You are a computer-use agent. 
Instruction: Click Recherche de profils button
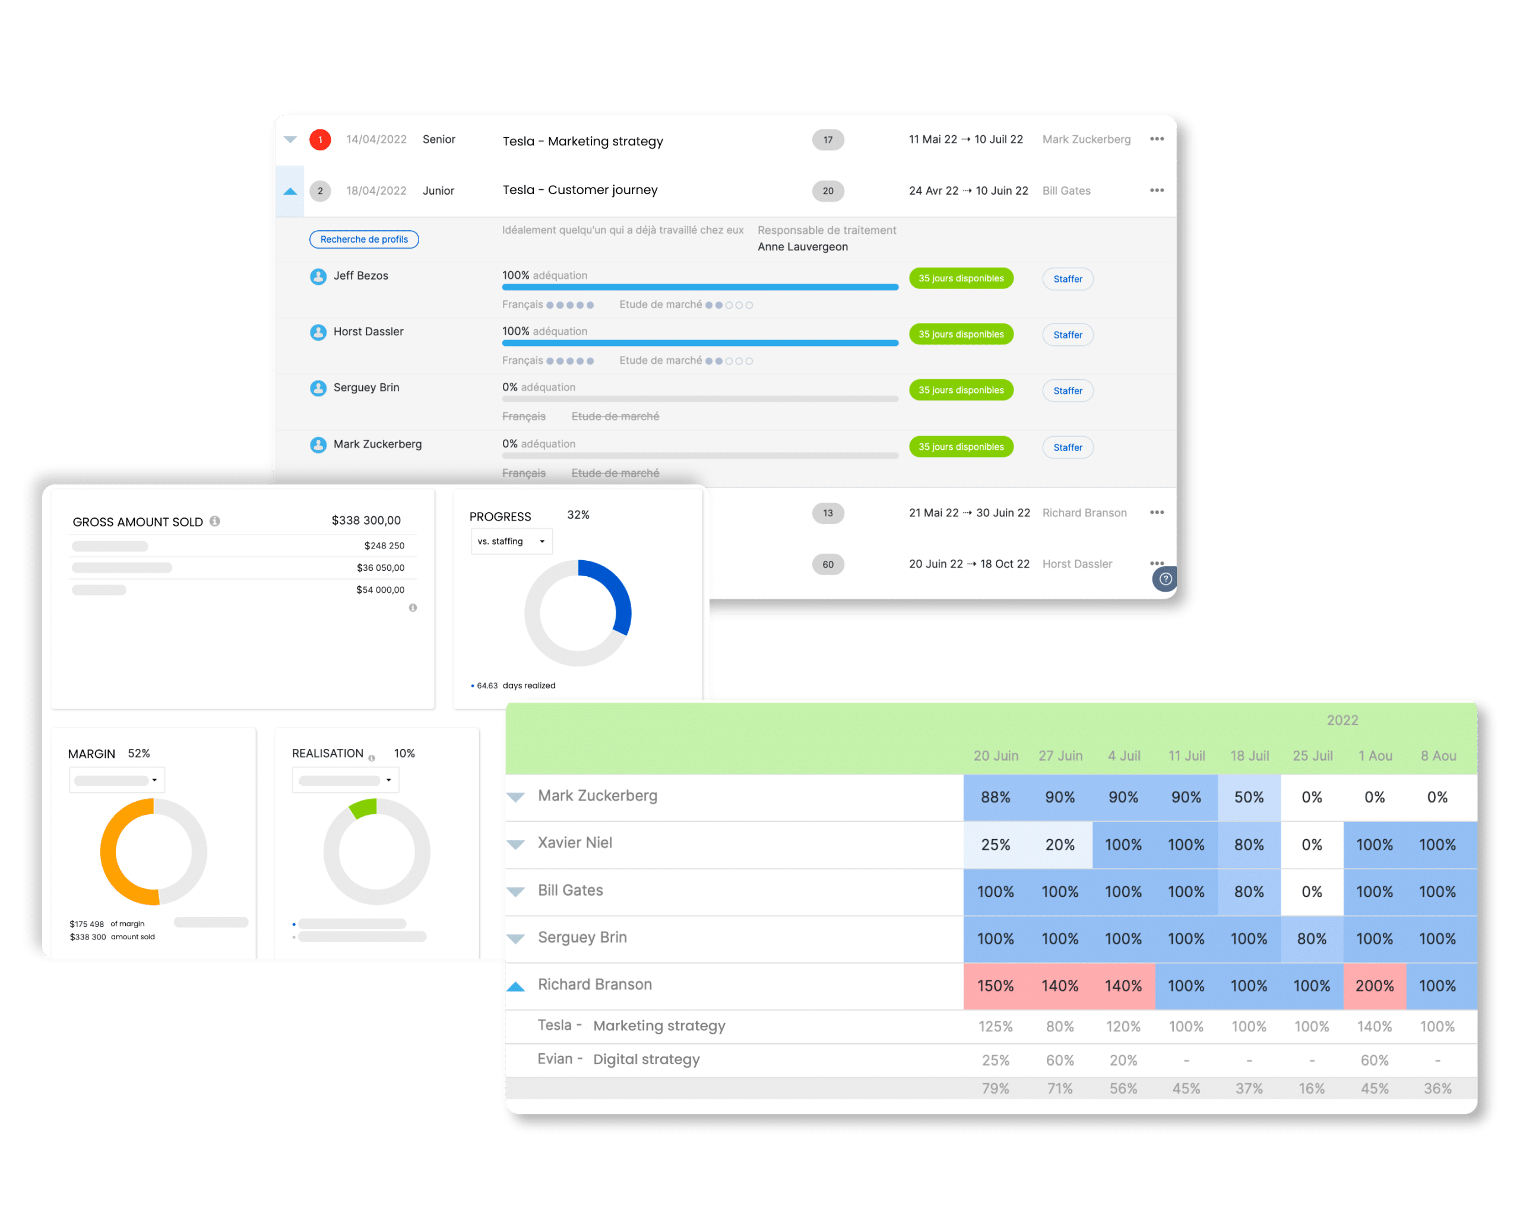coord(364,240)
